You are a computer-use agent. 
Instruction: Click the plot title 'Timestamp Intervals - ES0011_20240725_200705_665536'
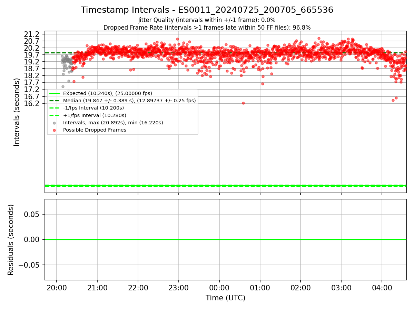click(x=207, y=10)
